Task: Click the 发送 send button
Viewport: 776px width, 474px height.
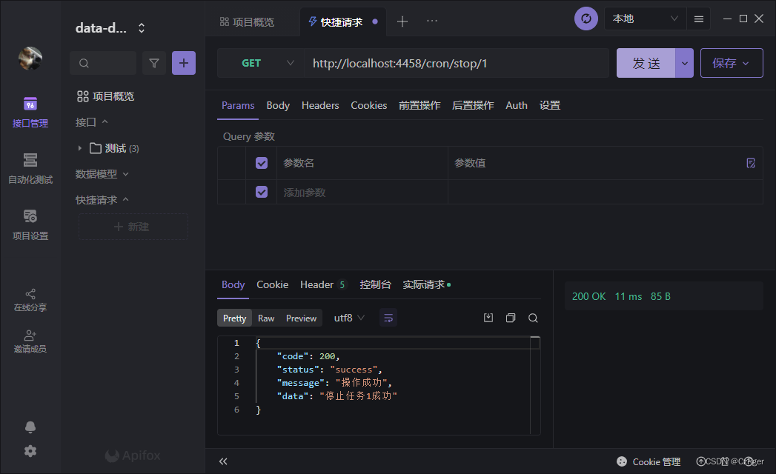Action: (x=646, y=64)
